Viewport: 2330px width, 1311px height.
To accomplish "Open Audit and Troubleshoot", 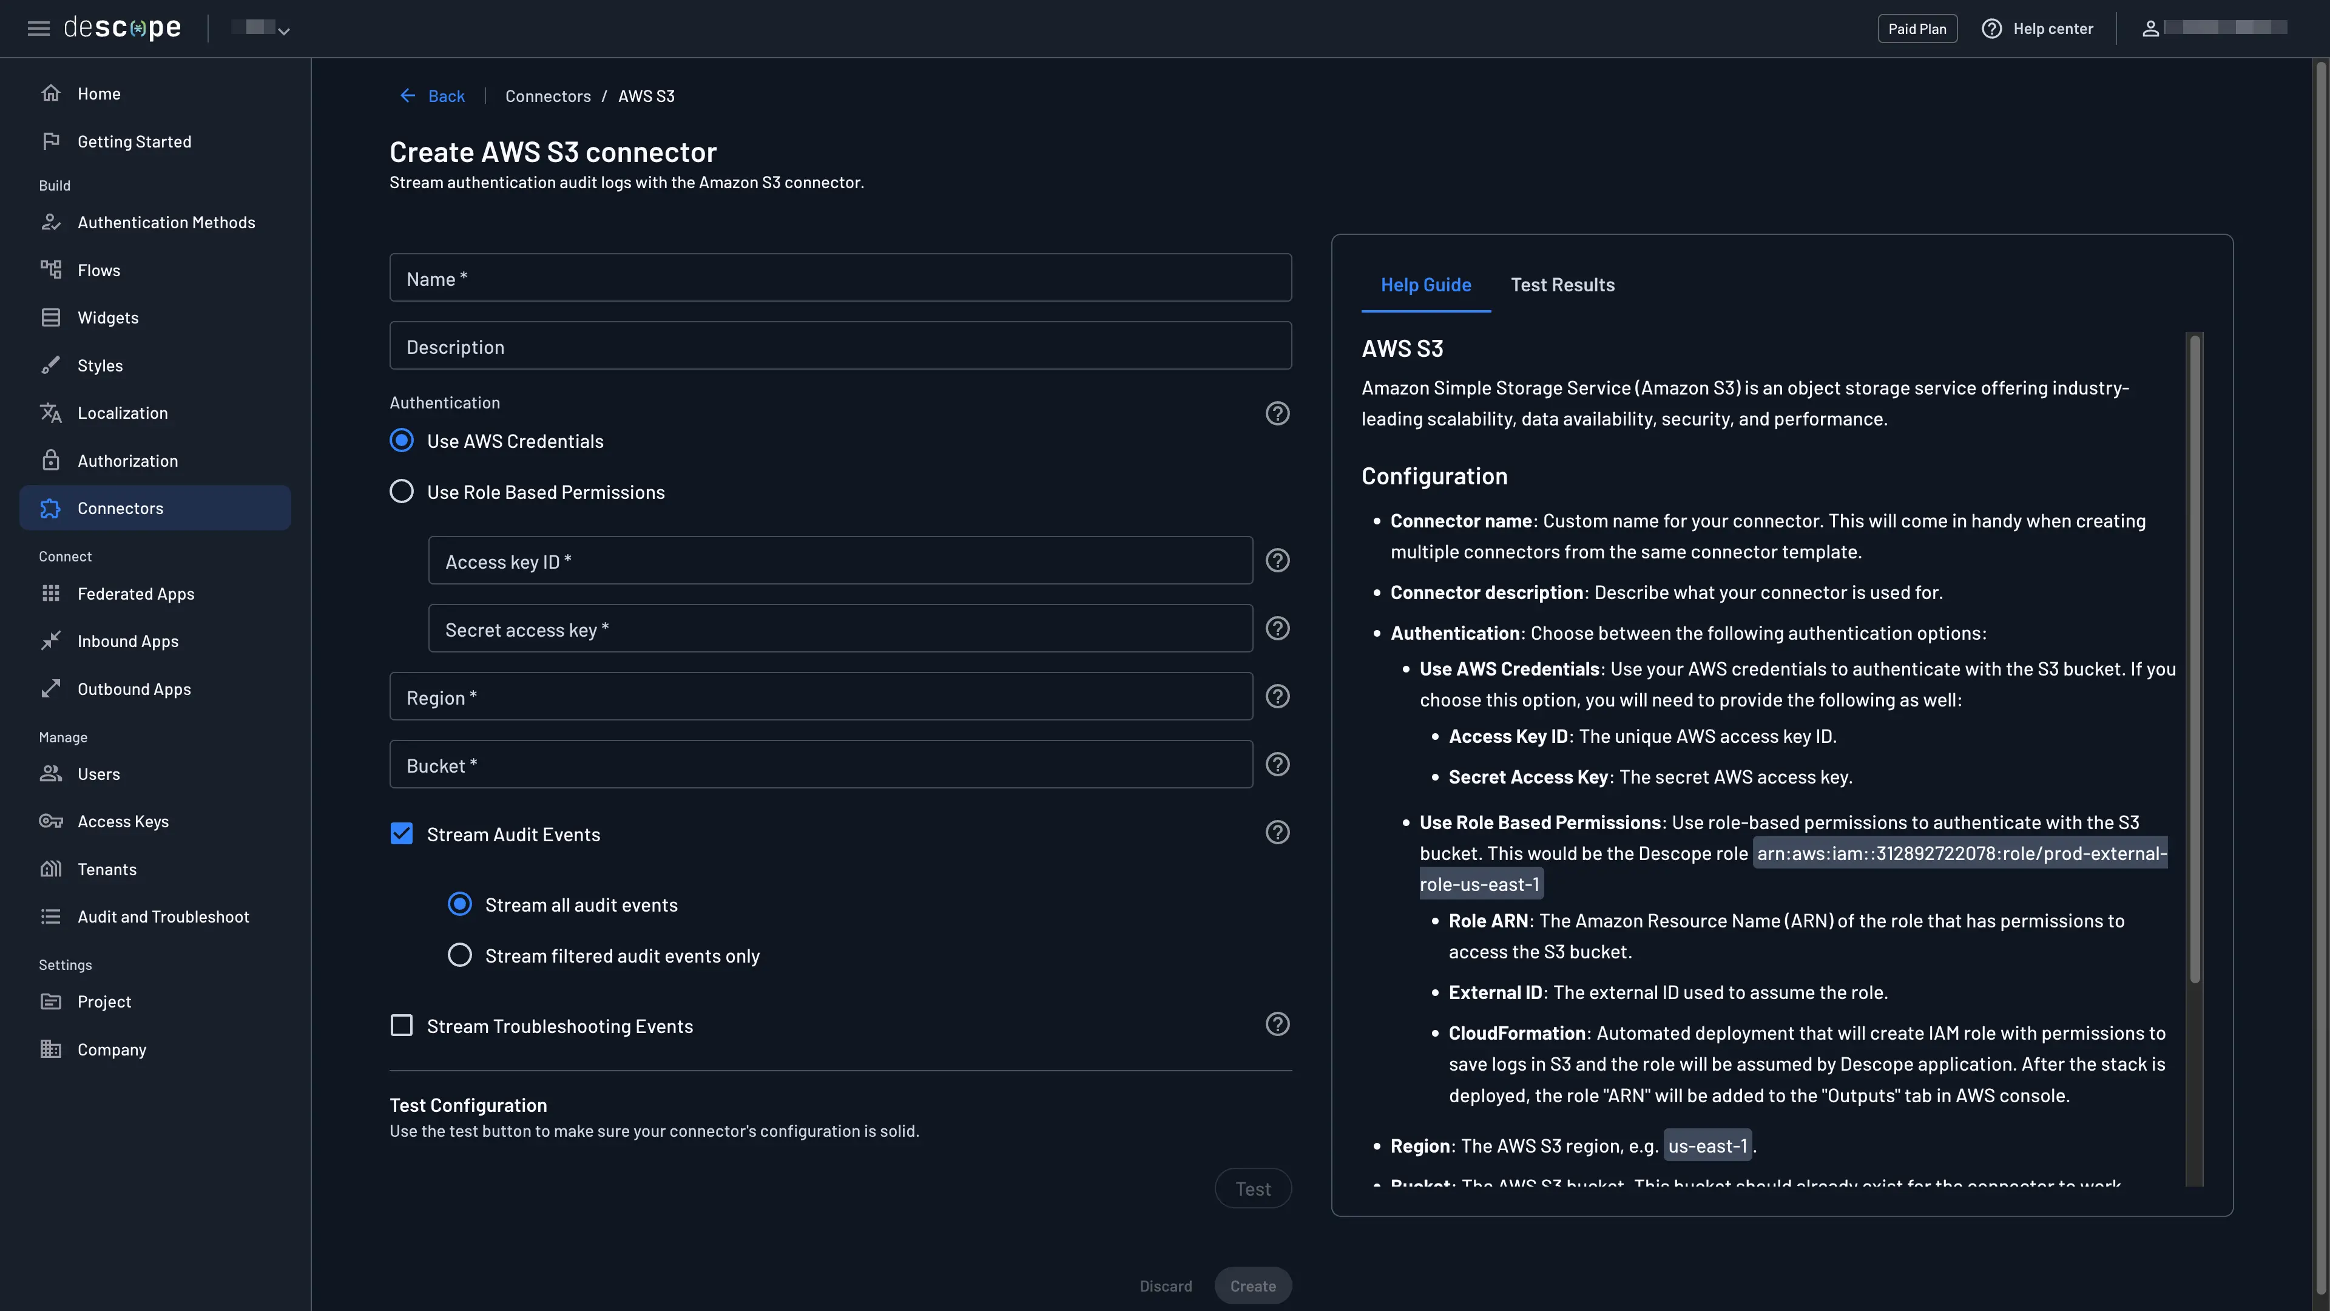I will point(163,916).
